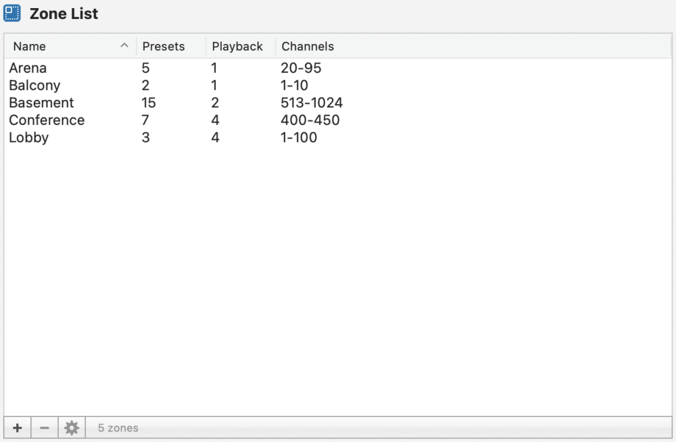This screenshot has width=676, height=442.
Task: Select the Basement zone row
Action: point(41,103)
